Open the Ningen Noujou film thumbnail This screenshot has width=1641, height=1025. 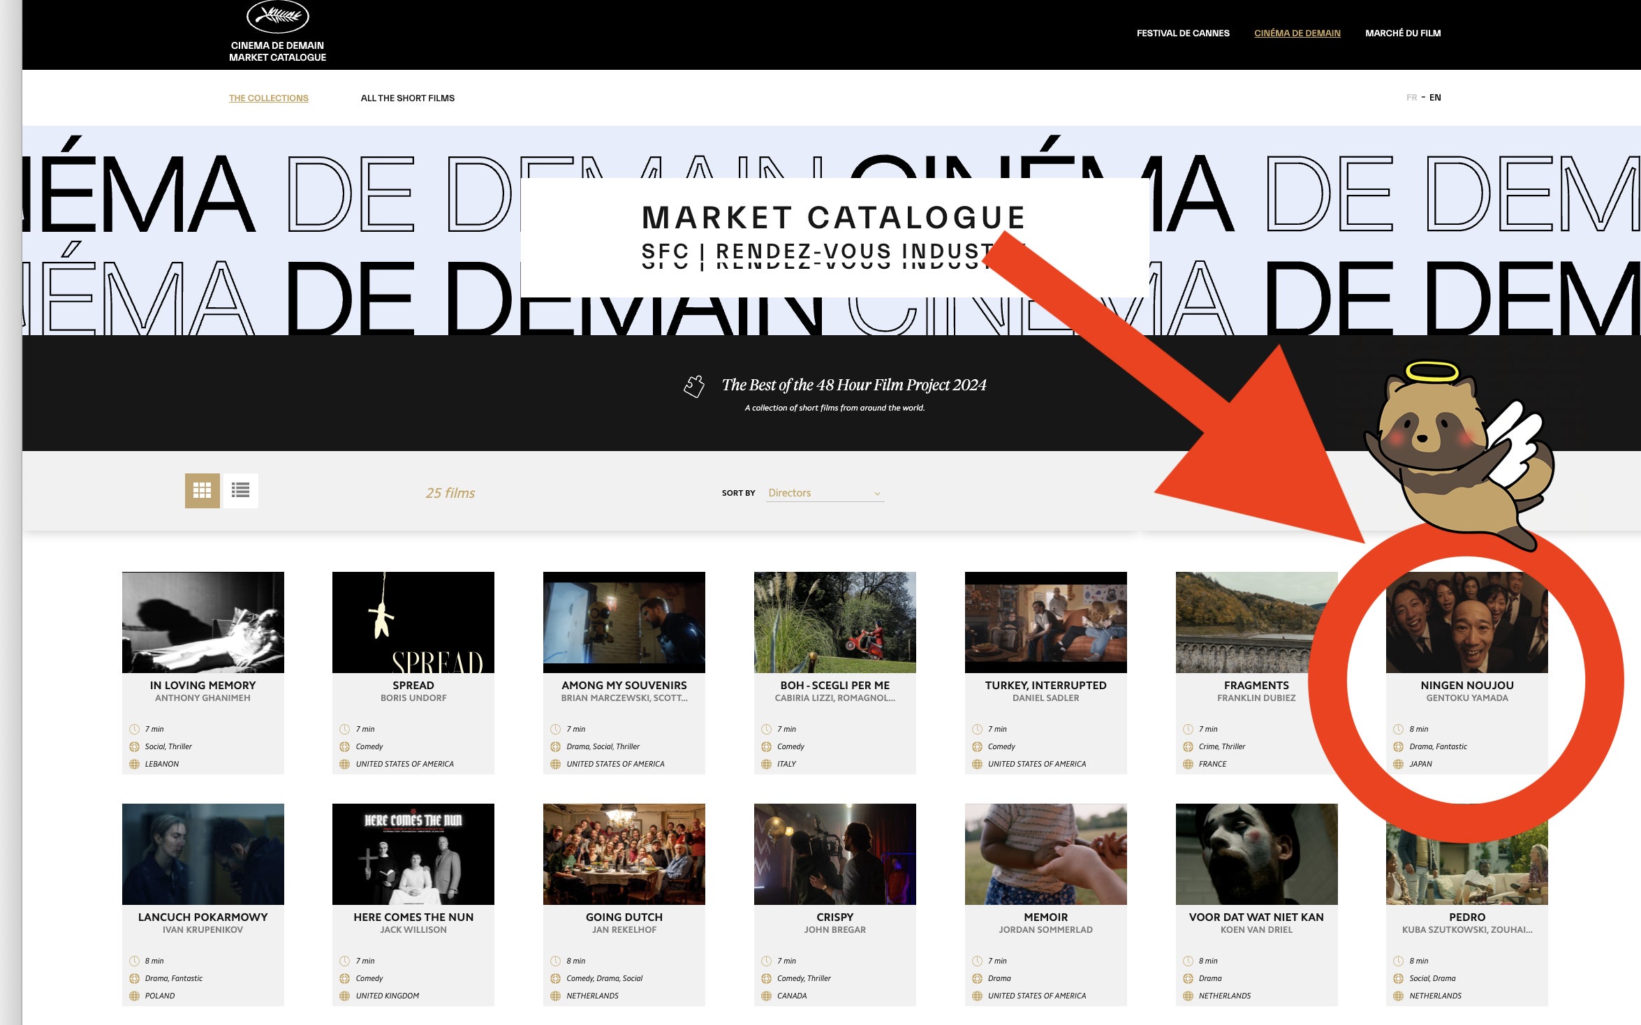1466,622
